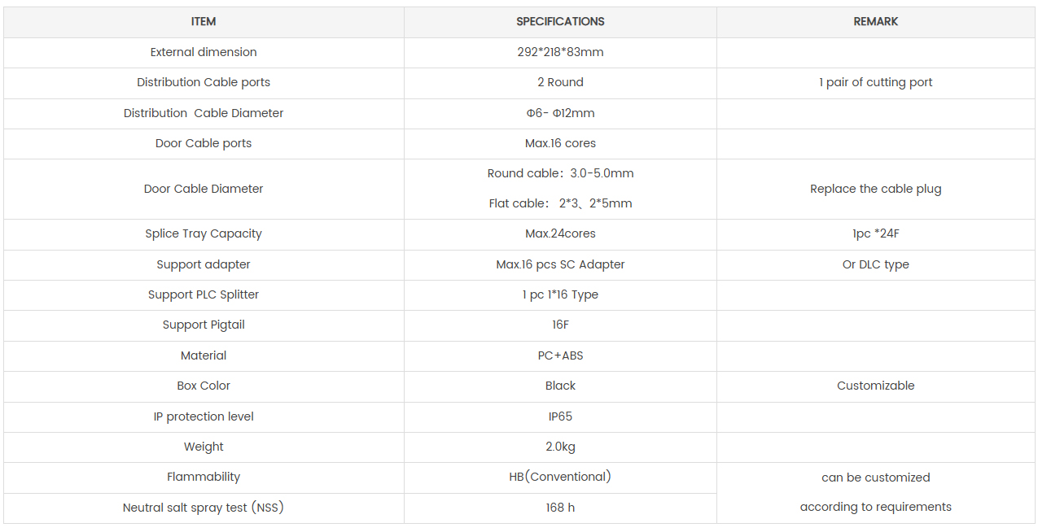The width and height of the screenshot is (1038, 532).
Task: Click the PC+ABS material value
Action: tap(560, 355)
